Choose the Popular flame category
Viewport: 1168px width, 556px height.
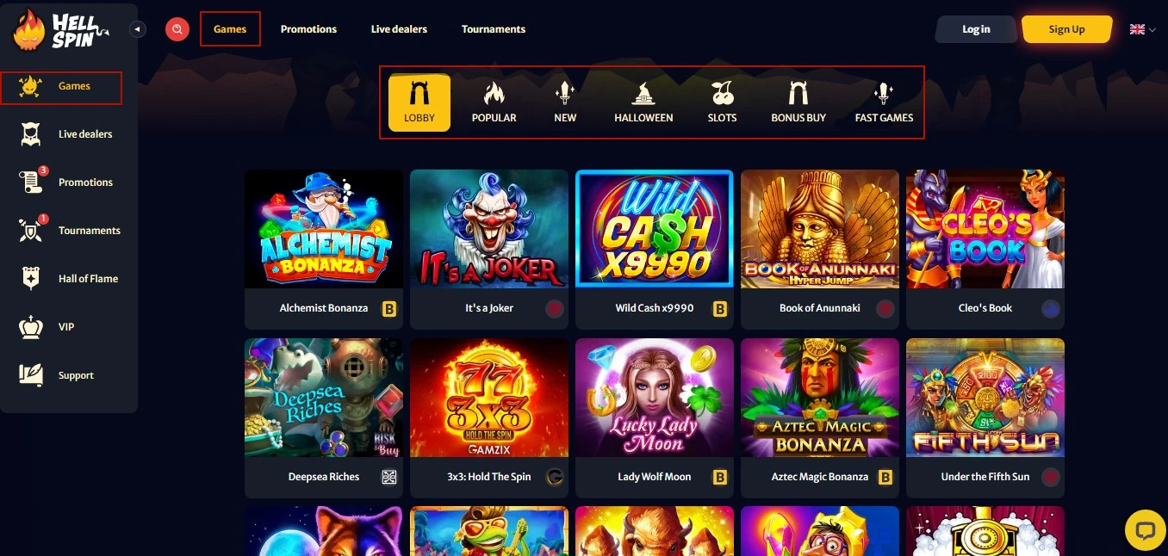[494, 102]
